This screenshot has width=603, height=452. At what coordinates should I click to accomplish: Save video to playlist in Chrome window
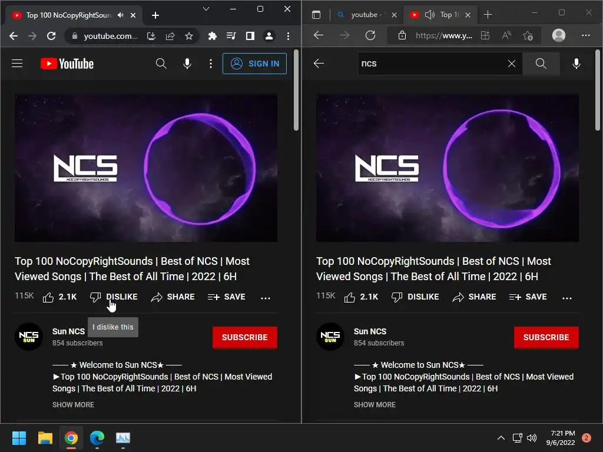pos(227,297)
